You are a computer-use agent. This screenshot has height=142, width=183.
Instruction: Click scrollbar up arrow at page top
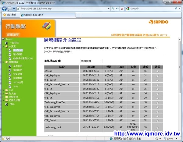click(x=180, y=39)
